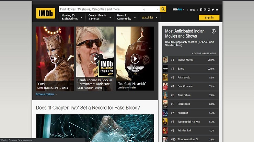Click arrow beside Movies, TV & Showtimes

point(81,17)
